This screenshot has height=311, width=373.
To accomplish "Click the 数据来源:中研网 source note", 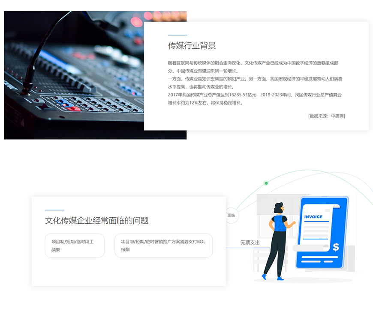I will 326,116.
